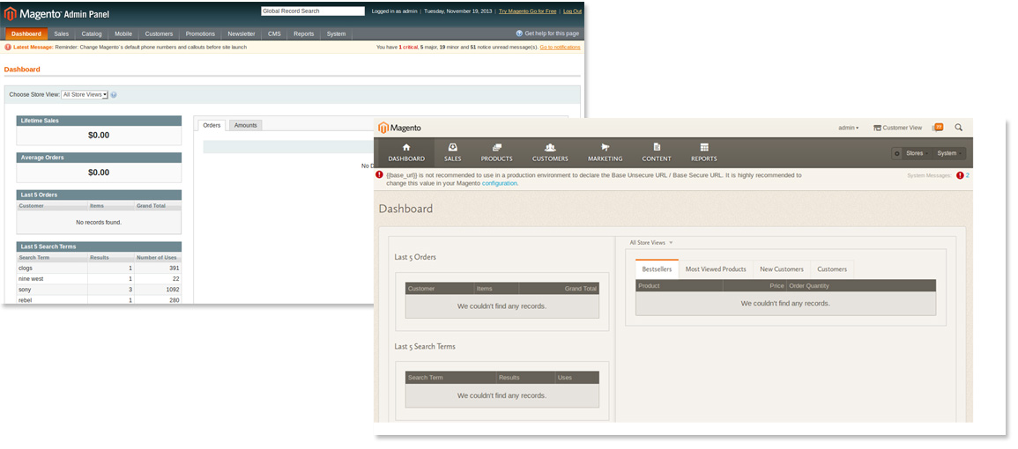Click the gear icon beside Stores
This screenshot has width=1018, height=449.
coord(897,154)
